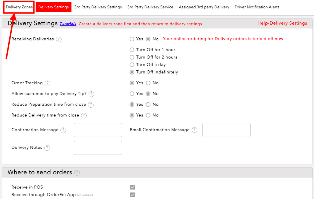View help icon for Where to send orders
The width and height of the screenshot is (314, 199).
pos(77,173)
